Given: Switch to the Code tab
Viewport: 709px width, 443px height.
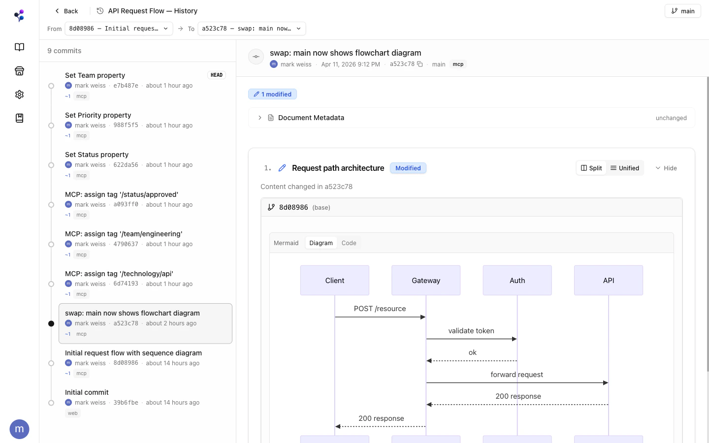Looking at the screenshot, I should pyautogui.click(x=349, y=243).
